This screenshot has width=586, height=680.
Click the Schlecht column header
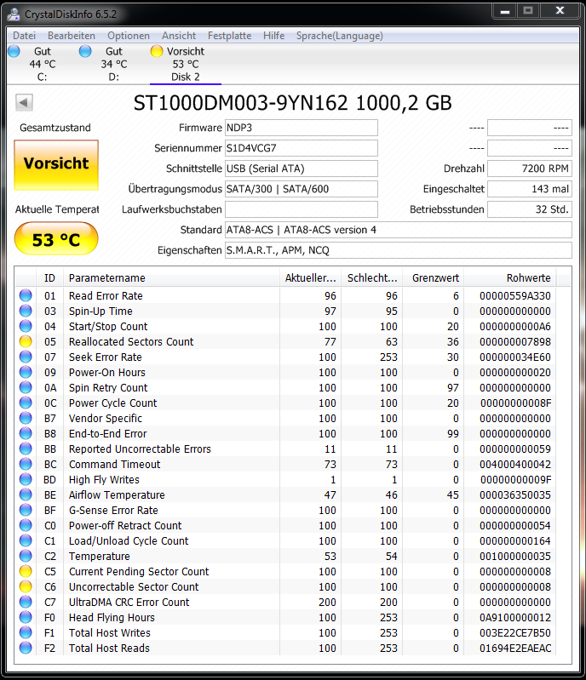click(x=372, y=278)
